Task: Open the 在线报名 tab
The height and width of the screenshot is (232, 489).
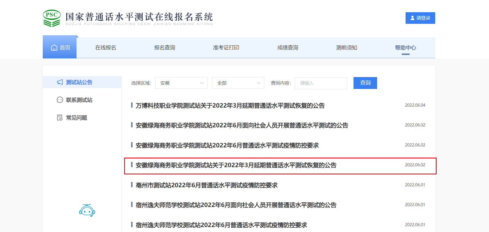Action: click(x=106, y=48)
